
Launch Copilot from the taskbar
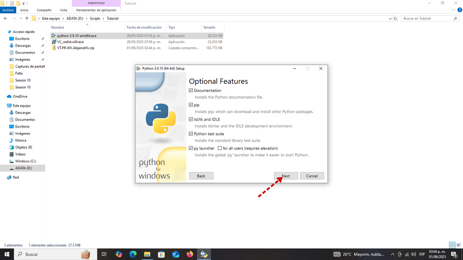point(119,254)
